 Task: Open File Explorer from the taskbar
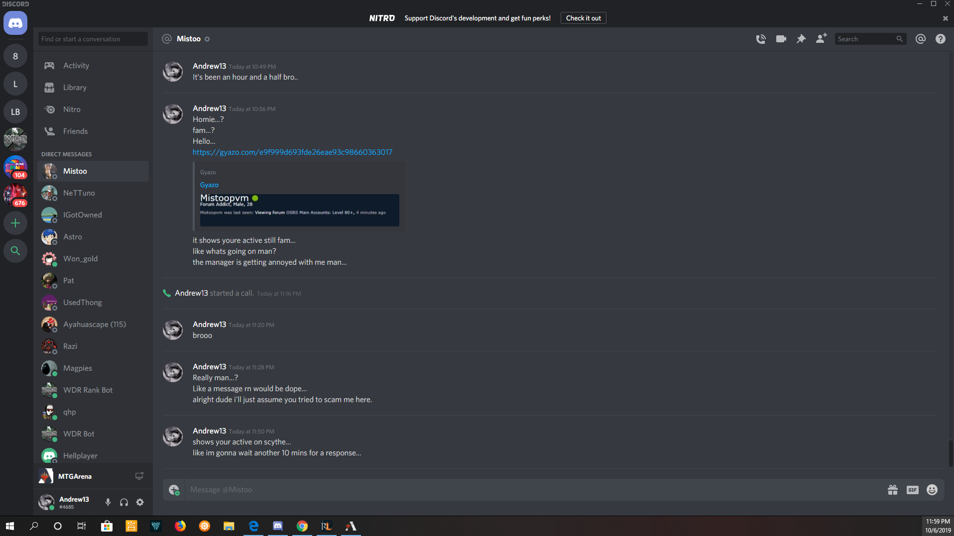pyautogui.click(x=229, y=526)
